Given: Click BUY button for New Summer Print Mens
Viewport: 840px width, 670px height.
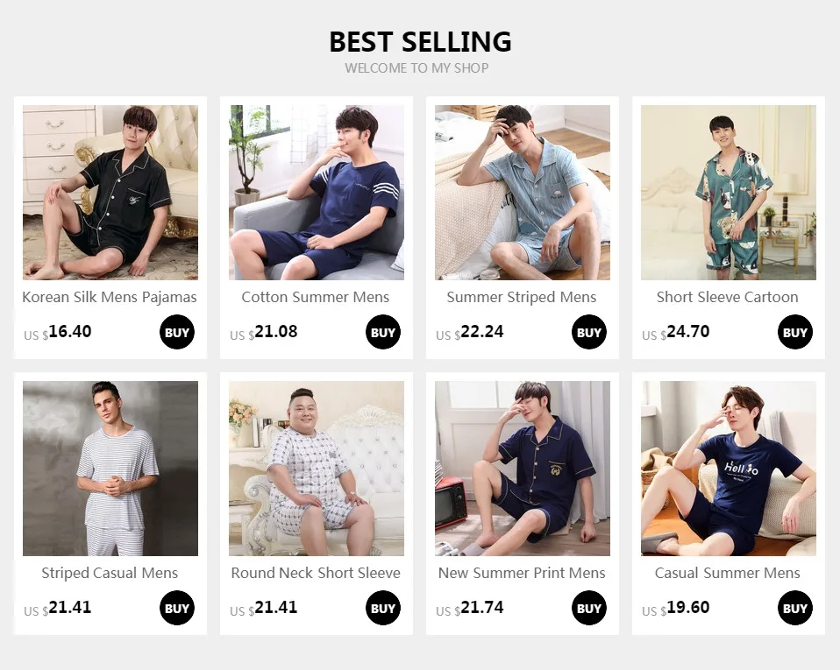Looking at the screenshot, I should 588,608.
